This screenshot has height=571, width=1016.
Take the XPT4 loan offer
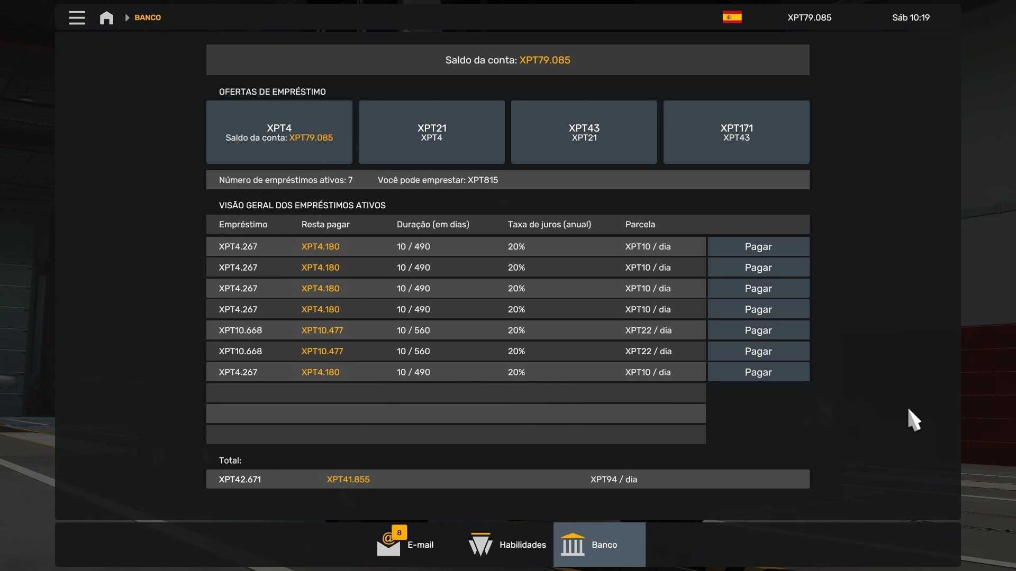[279, 132]
